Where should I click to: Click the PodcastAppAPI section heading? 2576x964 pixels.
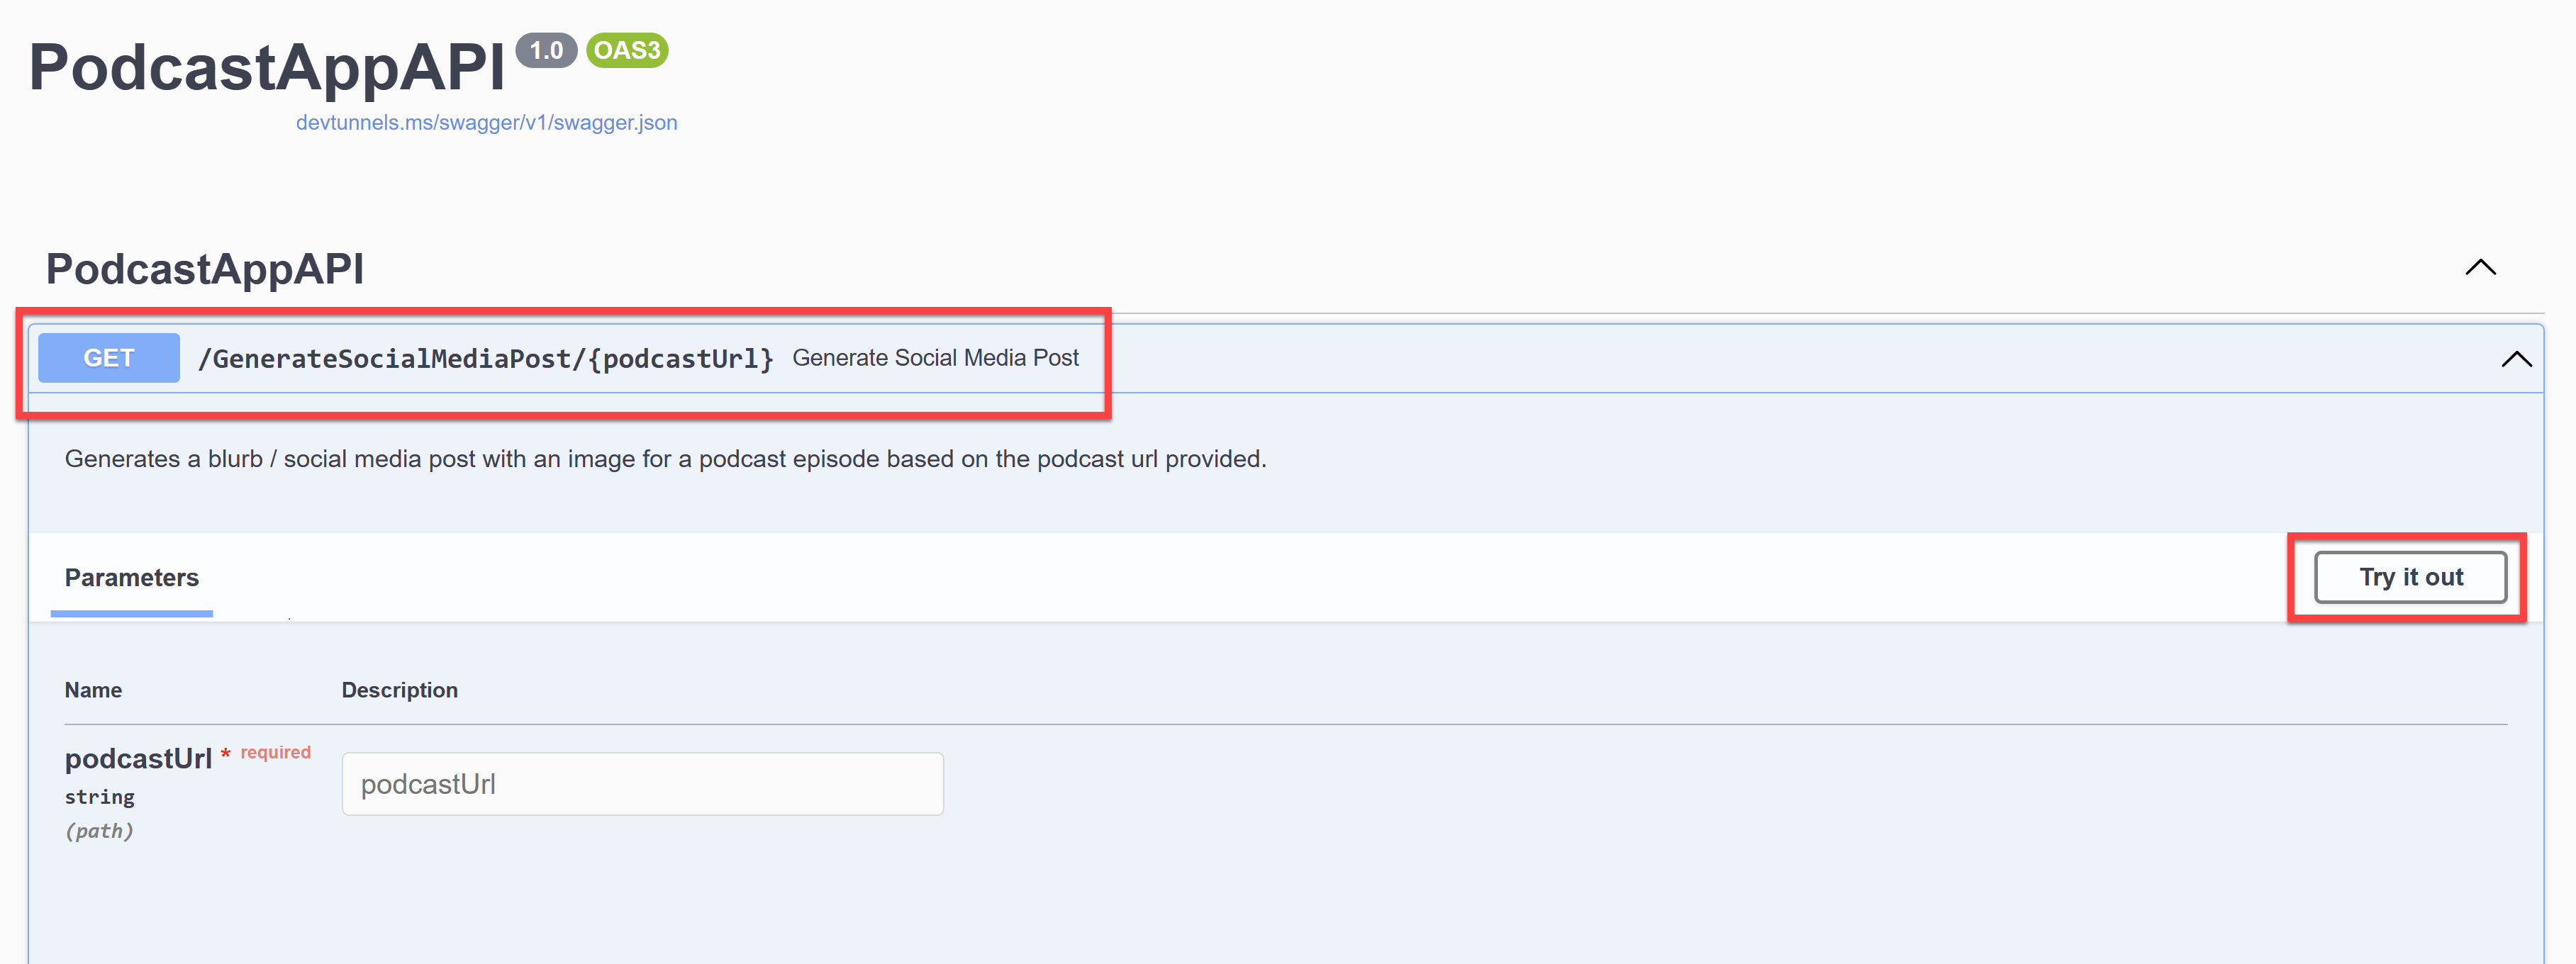pyautogui.click(x=204, y=268)
